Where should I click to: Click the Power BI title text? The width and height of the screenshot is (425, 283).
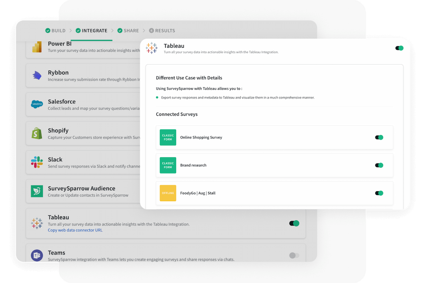[60, 43]
